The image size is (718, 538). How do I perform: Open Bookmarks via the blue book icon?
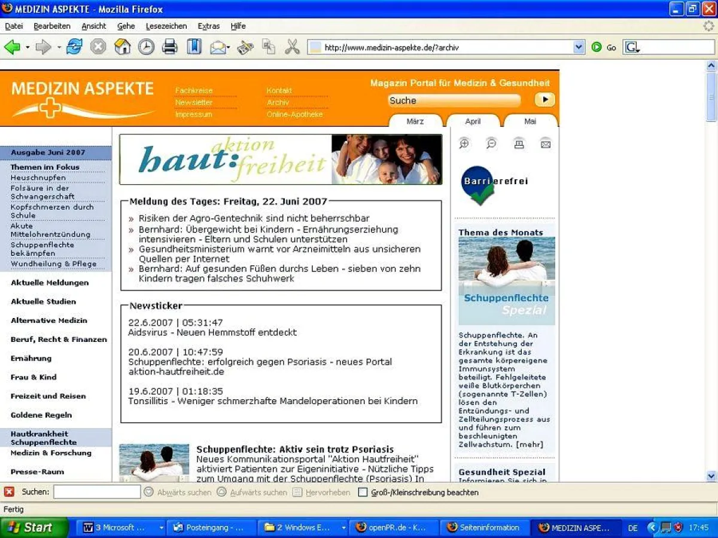(194, 47)
